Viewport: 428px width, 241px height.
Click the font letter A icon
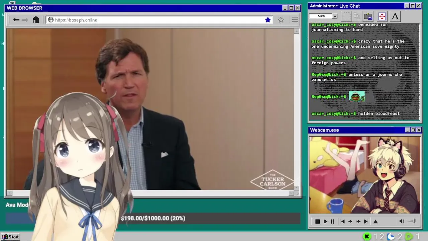[x=395, y=16]
